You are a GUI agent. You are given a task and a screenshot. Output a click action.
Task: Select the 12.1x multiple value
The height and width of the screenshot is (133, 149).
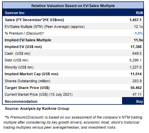[138, 27]
